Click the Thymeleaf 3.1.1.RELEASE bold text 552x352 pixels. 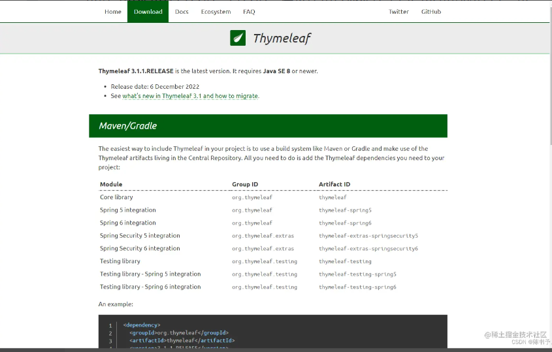point(136,71)
